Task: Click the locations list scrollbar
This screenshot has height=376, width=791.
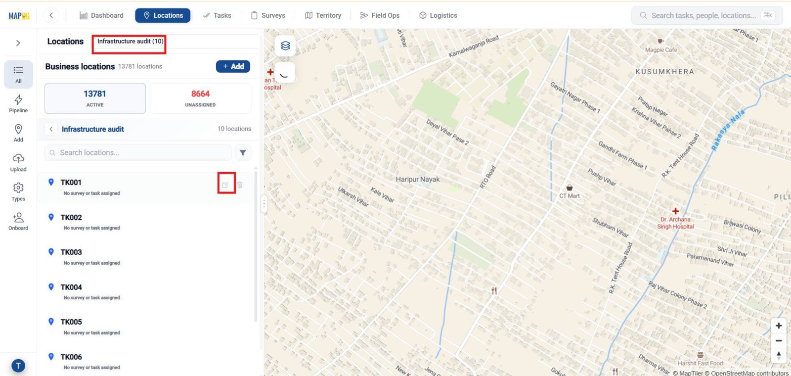Action: point(256,246)
